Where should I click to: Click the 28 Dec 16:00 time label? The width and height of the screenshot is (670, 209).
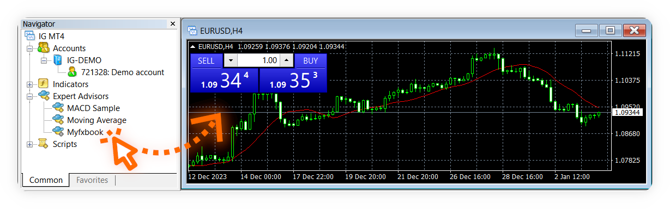tap(522, 177)
